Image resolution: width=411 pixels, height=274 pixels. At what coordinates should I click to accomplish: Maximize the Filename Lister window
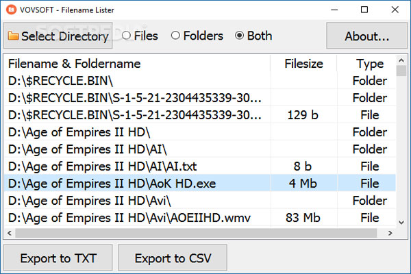(x=364, y=10)
